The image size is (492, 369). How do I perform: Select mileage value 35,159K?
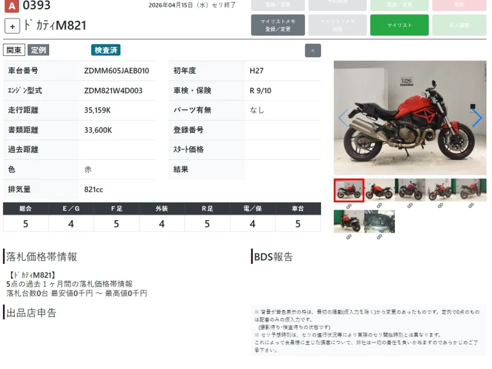pos(97,111)
